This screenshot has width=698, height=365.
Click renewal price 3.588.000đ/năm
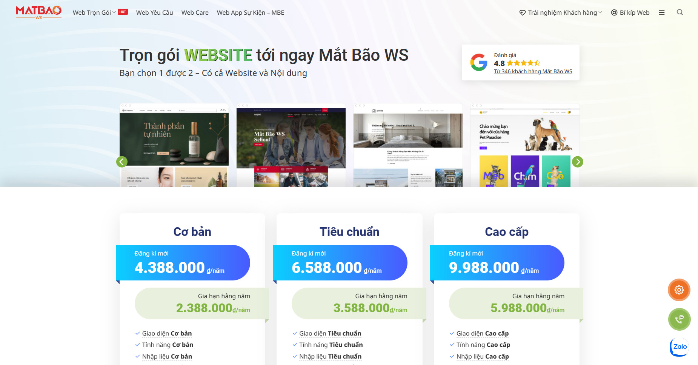[x=370, y=308]
